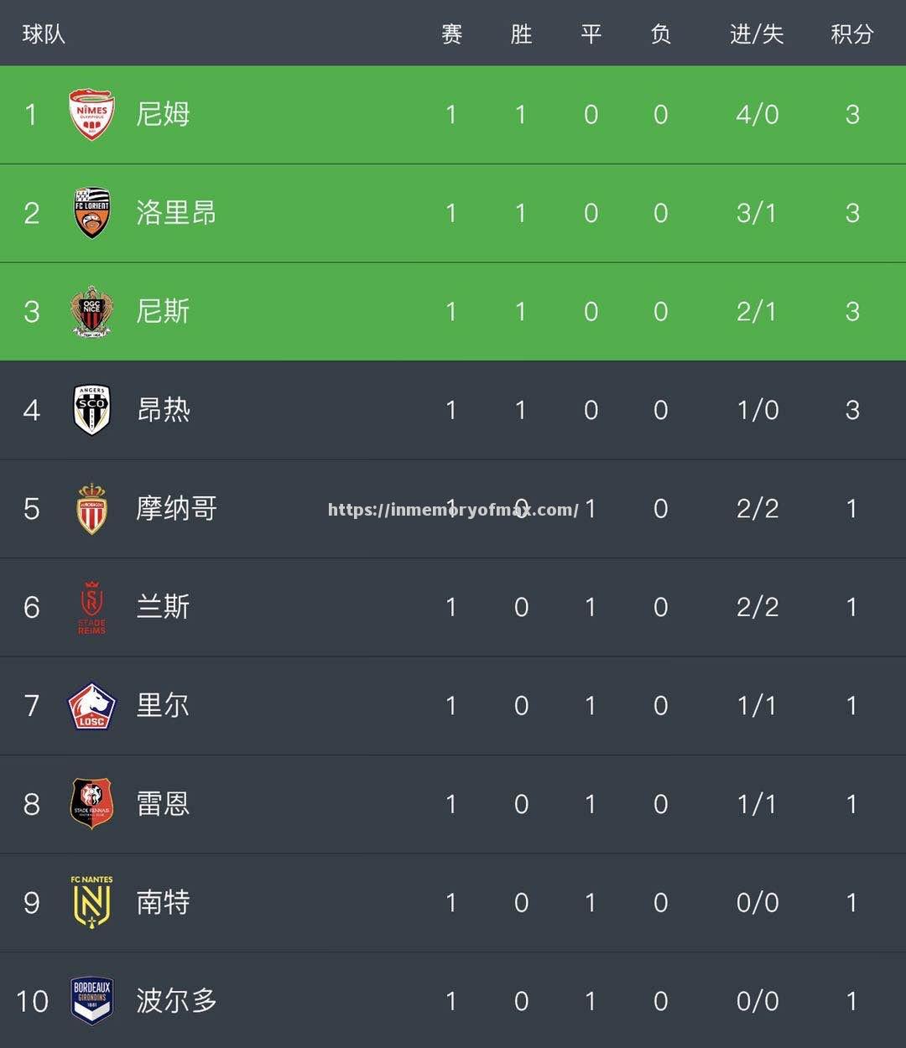Open team 洛里昂 details

tap(176, 213)
